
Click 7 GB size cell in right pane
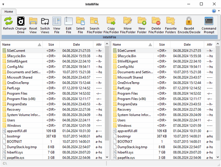pos(162,152)
